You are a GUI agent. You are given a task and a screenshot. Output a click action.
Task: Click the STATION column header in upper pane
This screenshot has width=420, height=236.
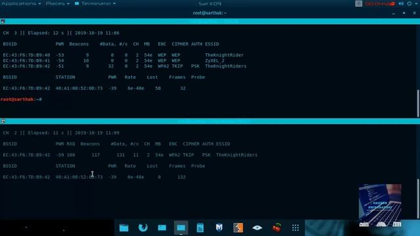point(65,77)
